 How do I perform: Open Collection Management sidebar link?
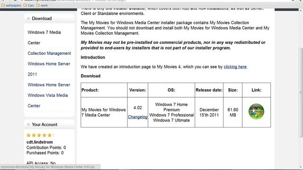(49, 53)
